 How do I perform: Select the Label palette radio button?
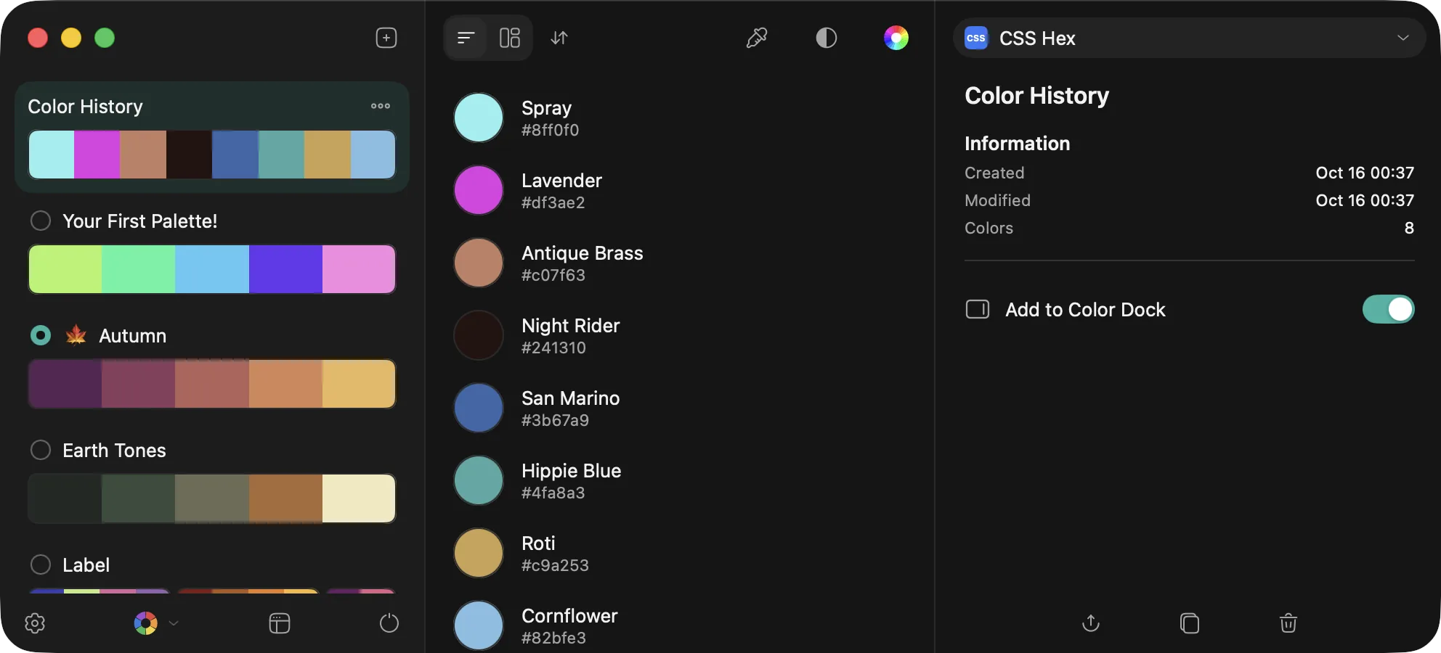pyautogui.click(x=41, y=564)
